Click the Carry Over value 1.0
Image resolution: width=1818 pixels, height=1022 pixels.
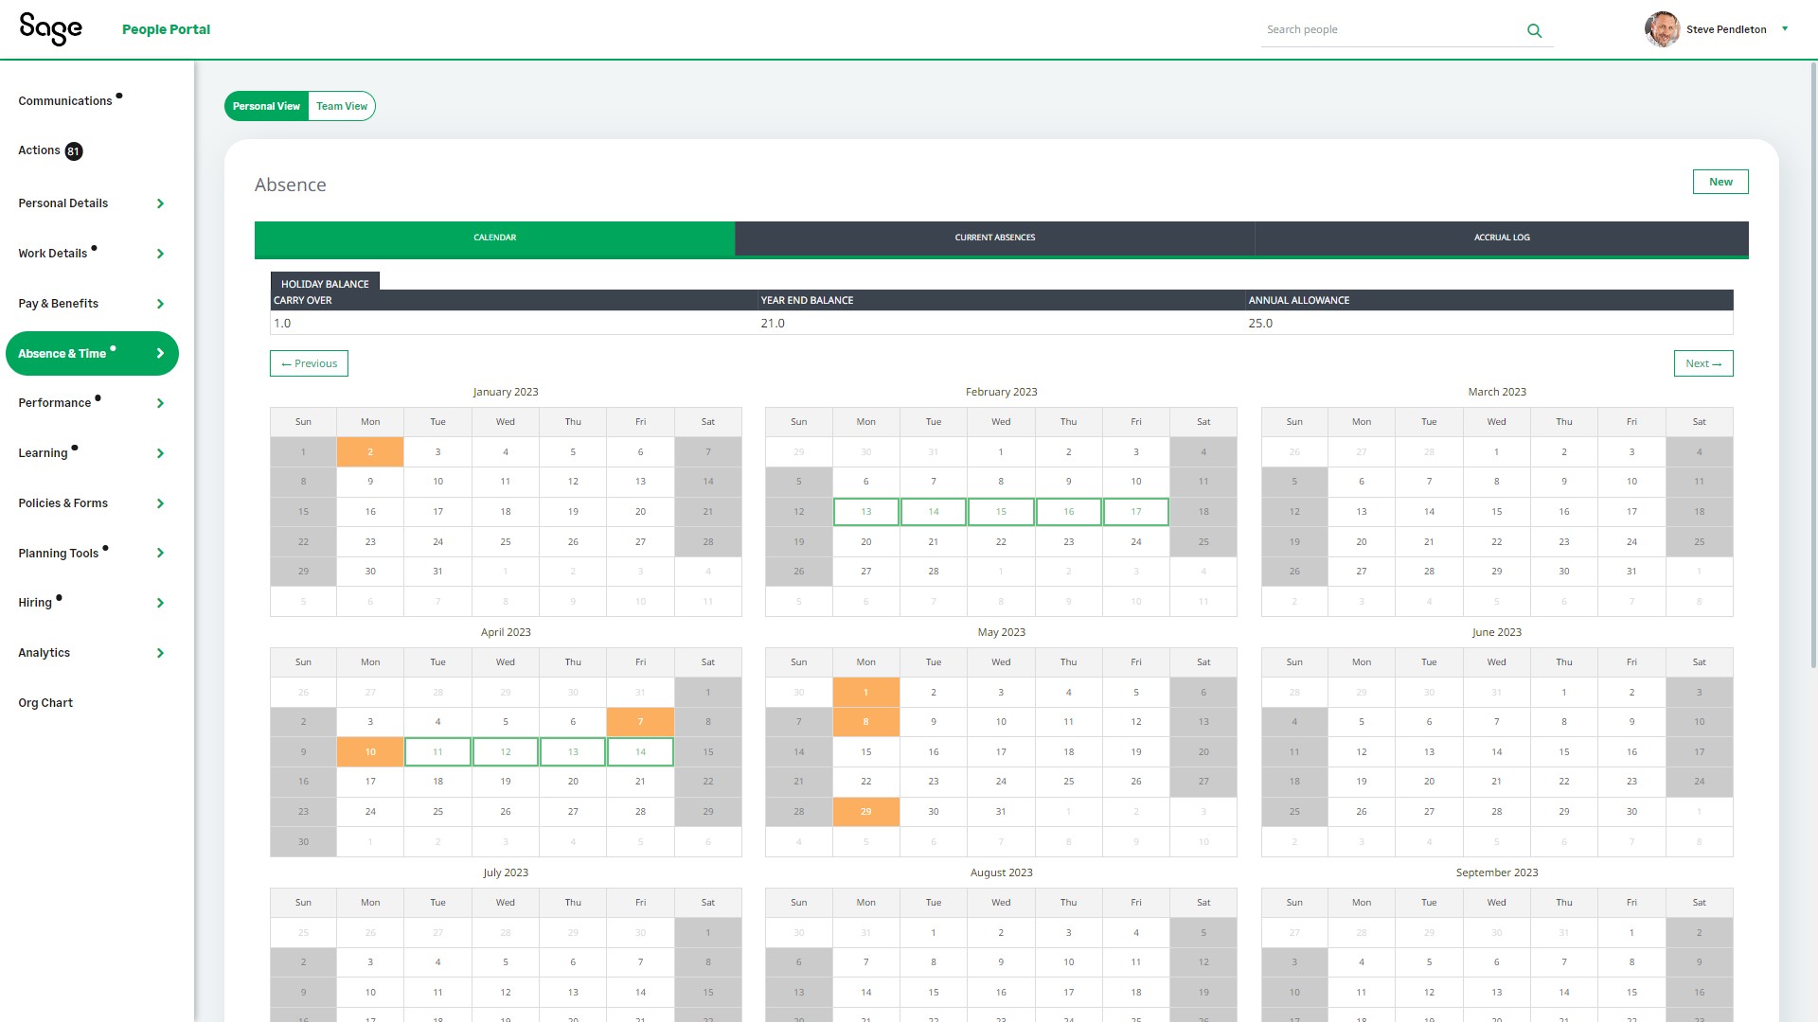pos(282,324)
